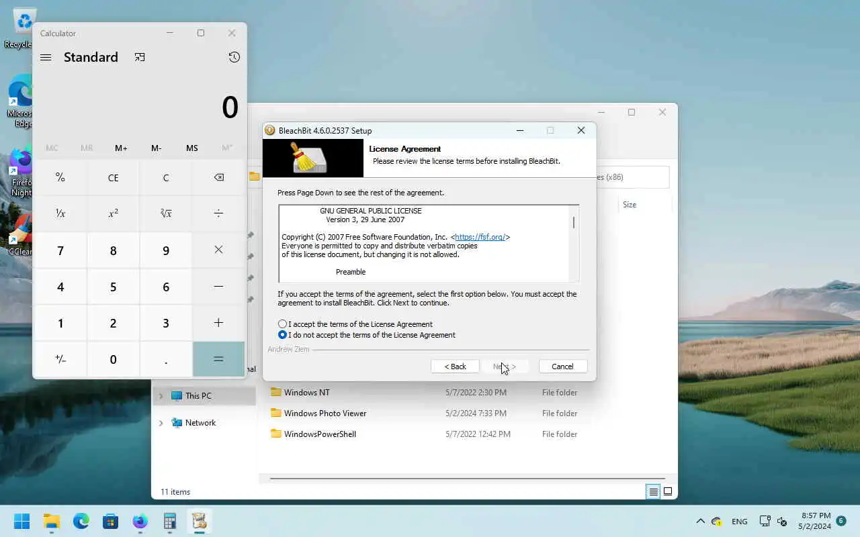Viewport: 860px width, 537px height.
Task: Click Calculator MS memory store button
Action: [x=192, y=148]
